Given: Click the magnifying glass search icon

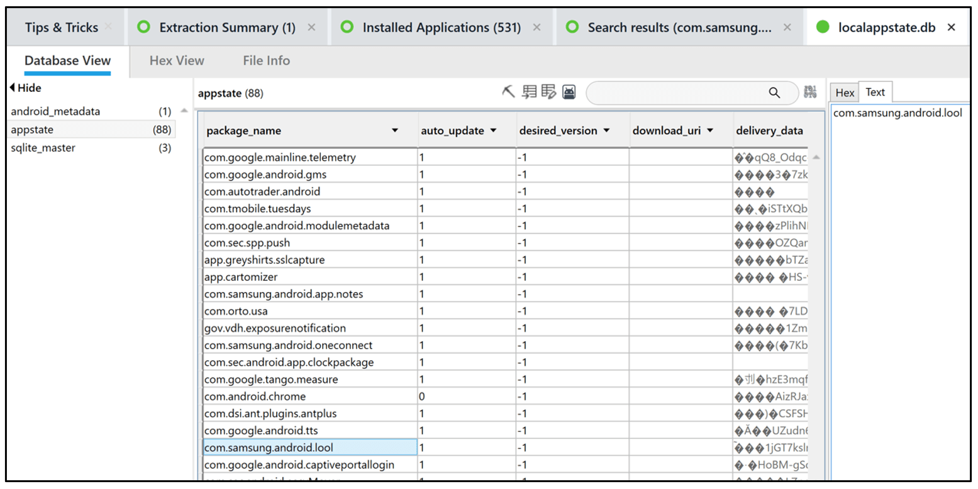Looking at the screenshot, I should [774, 93].
